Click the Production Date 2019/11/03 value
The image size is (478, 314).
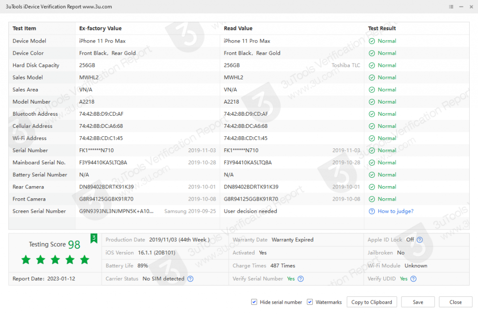coord(179,240)
